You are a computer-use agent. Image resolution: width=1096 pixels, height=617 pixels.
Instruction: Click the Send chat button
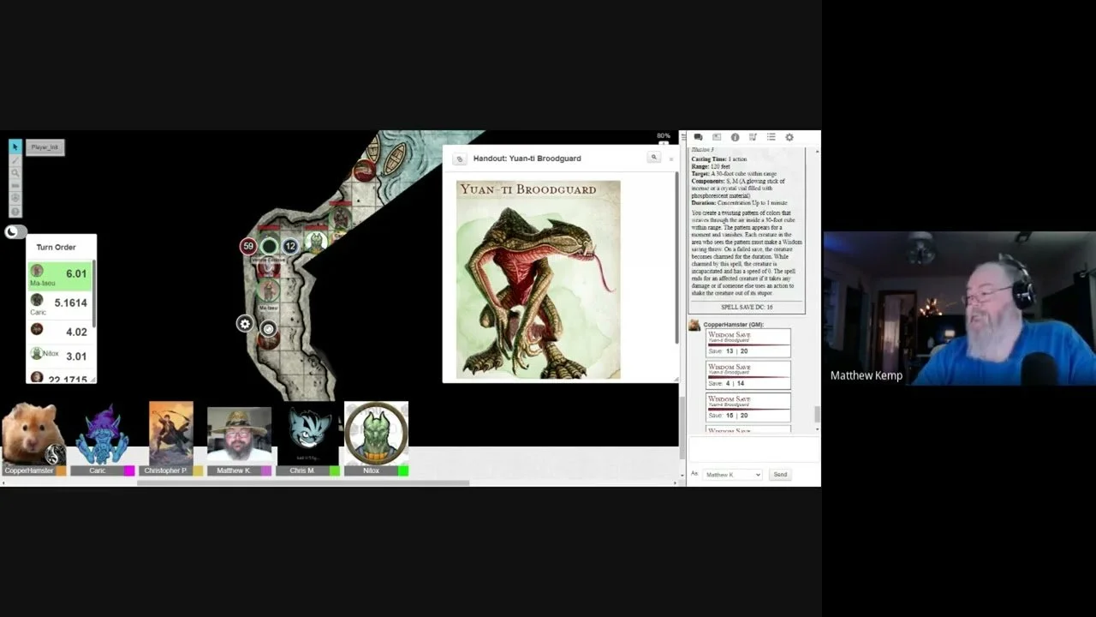(780, 474)
